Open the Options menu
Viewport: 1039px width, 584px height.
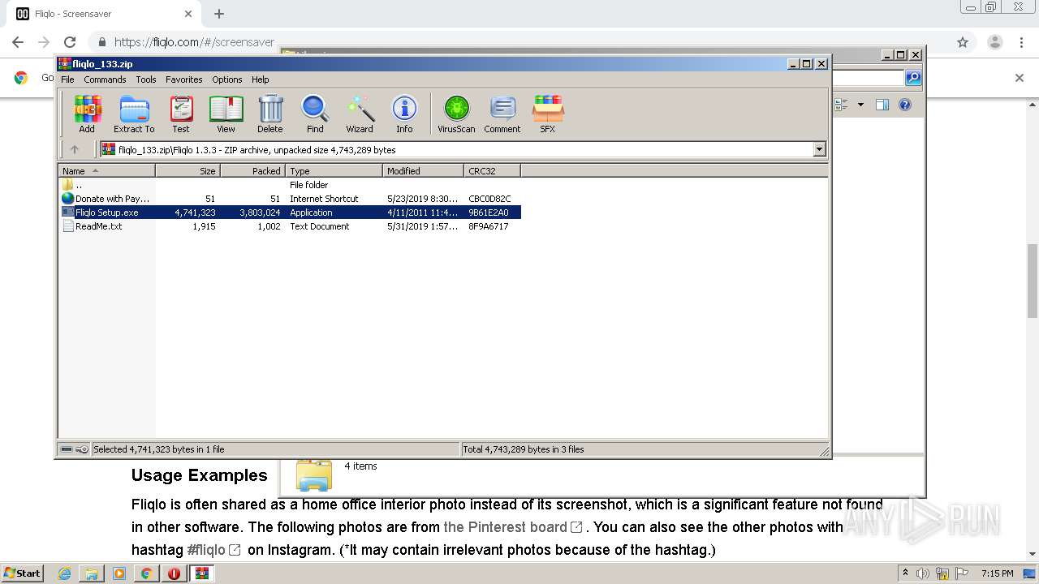tap(227, 79)
